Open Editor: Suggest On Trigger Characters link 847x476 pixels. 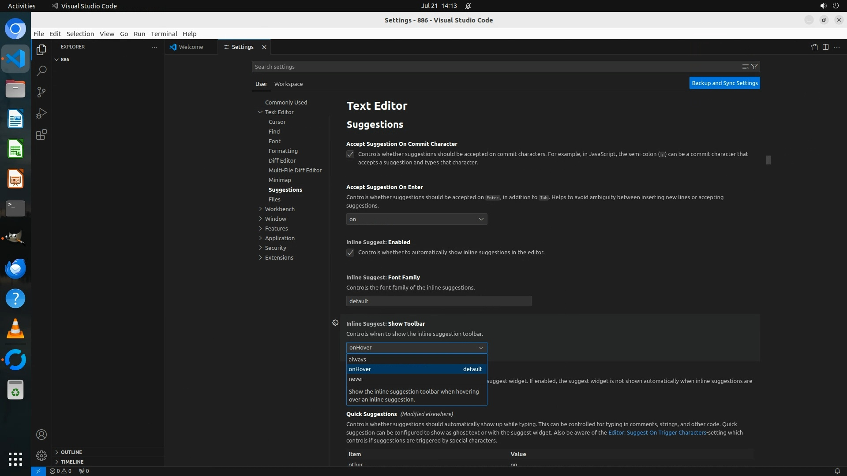(657, 432)
